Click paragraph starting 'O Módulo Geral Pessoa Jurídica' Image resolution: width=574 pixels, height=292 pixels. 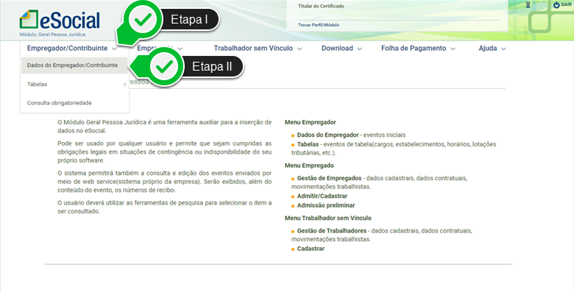click(x=164, y=127)
